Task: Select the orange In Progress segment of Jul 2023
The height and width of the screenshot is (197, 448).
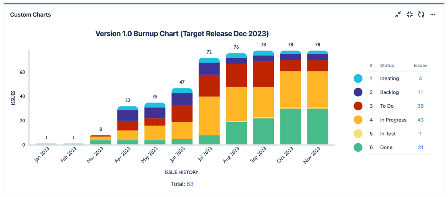Action: coord(209,116)
